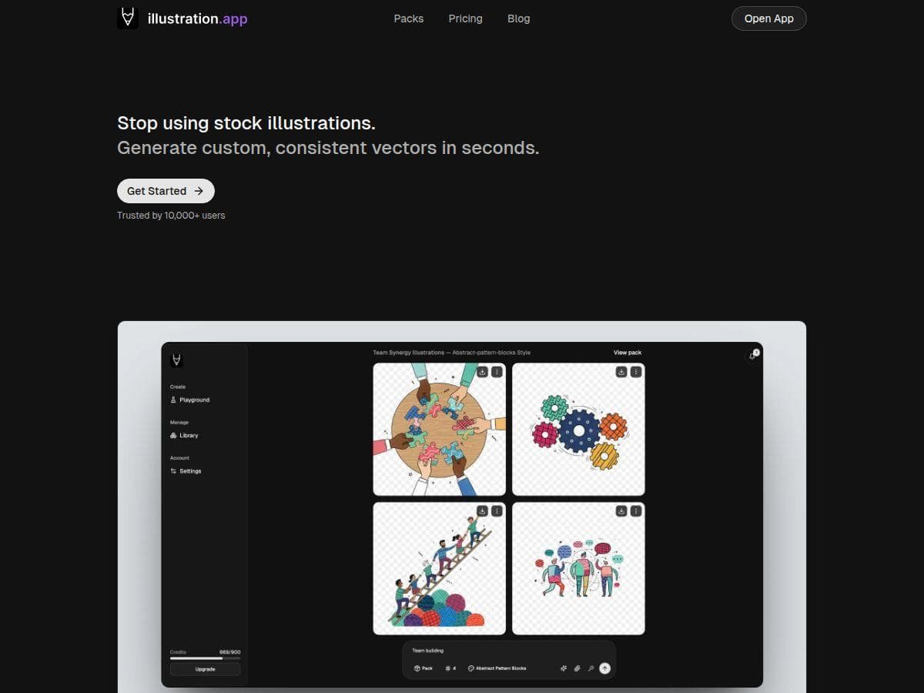Open the Pack type selector
This screenshot has width=924, height=693.
pyautogui.click(x=423, y=668)
